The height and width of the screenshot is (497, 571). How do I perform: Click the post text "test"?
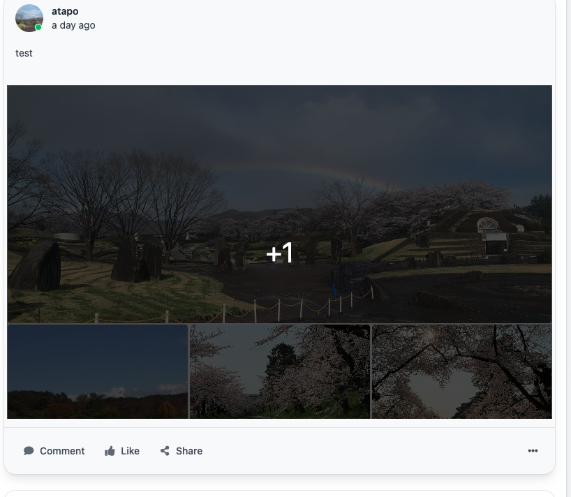tap(24, 53)
